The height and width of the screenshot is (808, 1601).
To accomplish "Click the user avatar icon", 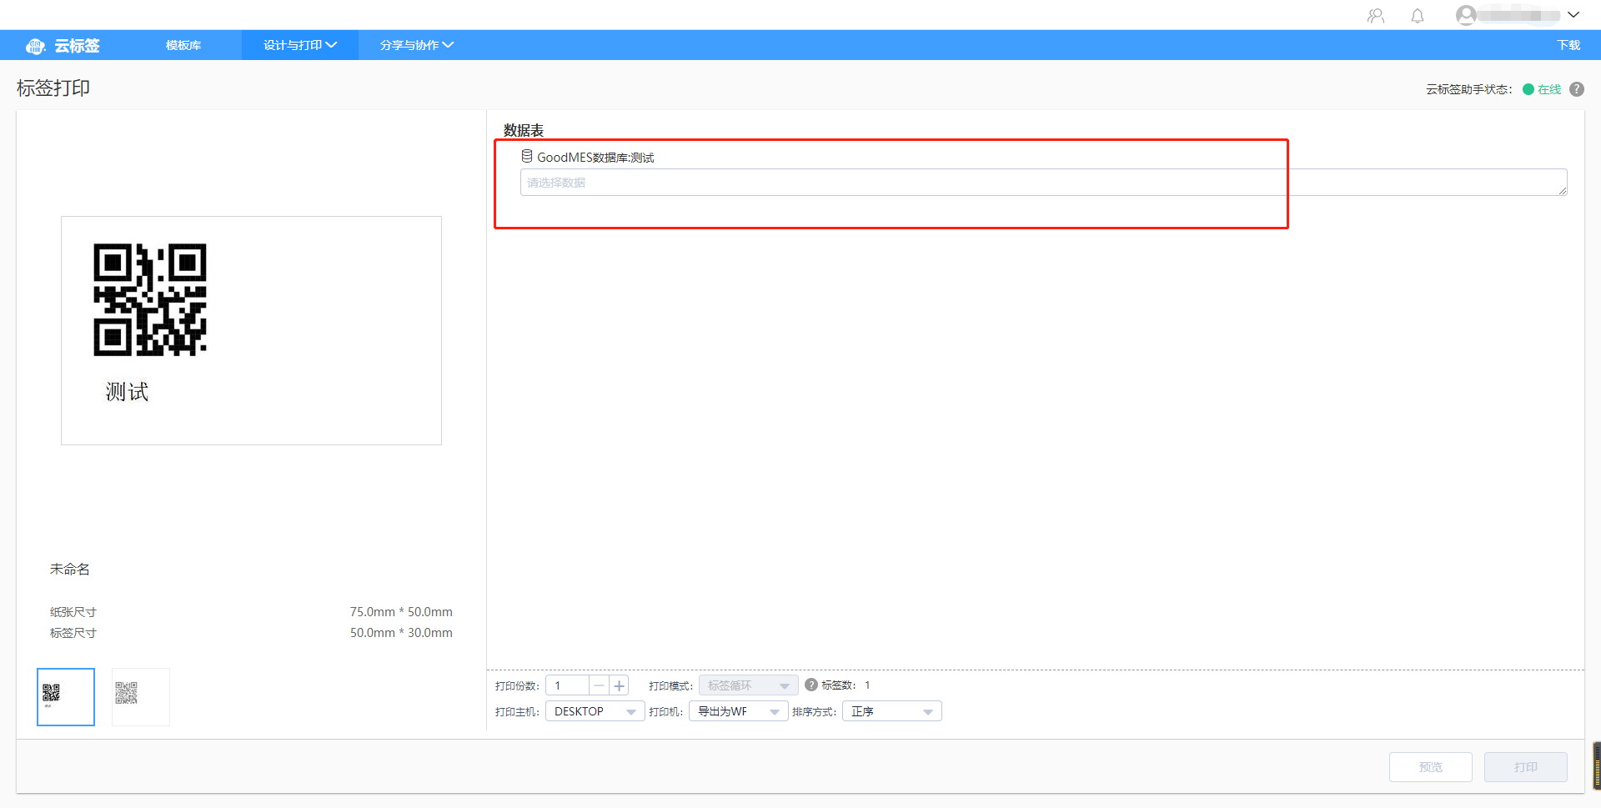I will [x=1466, y=15].
